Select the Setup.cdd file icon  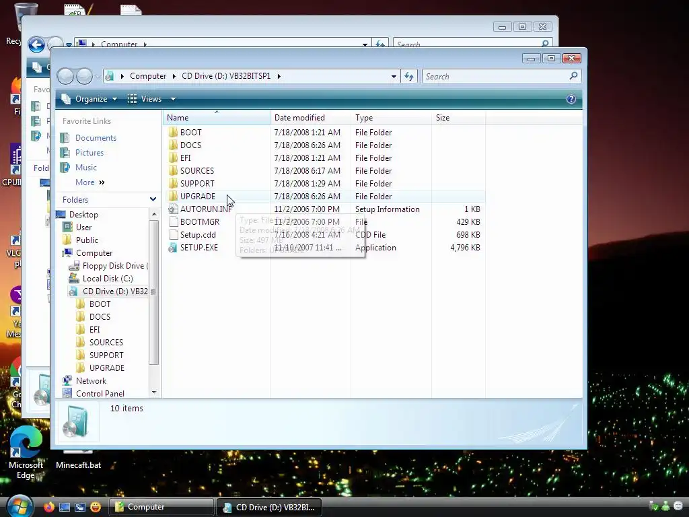point(173,235)
